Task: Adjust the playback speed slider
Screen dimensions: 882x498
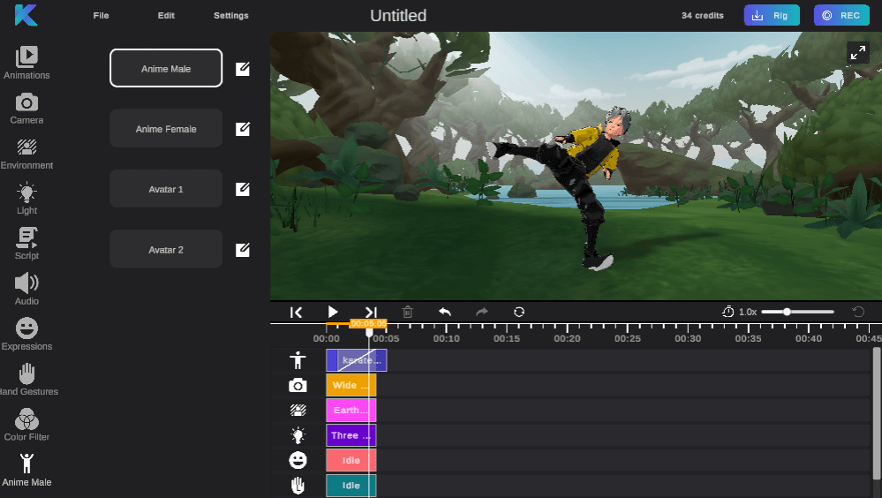Action: point(787,312)
